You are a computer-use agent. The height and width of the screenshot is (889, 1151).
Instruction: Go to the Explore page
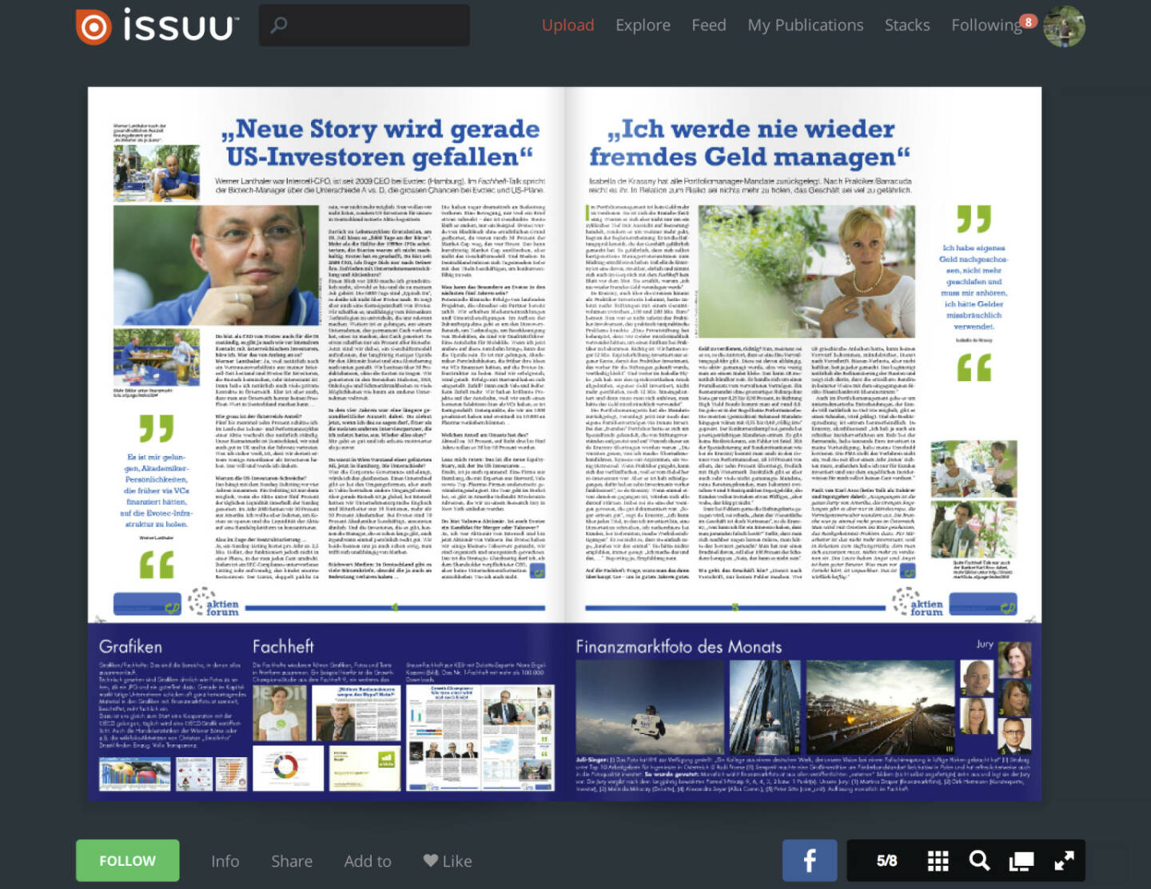point(643,26)
